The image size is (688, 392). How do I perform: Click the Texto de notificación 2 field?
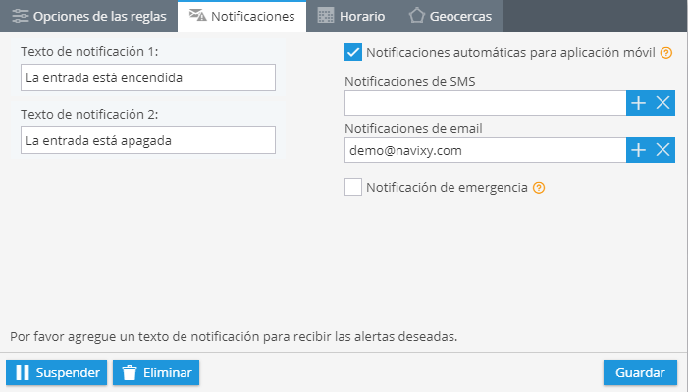(x=148, y=140)
